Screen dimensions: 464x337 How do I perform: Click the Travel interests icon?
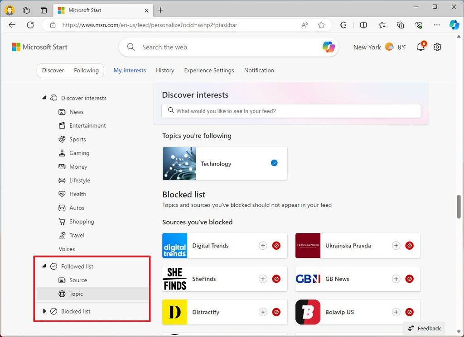61,235
